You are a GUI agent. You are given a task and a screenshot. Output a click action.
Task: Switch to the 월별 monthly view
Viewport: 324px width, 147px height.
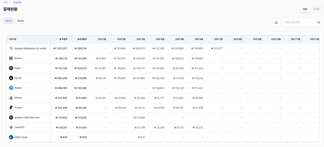(x=305, y=9)
